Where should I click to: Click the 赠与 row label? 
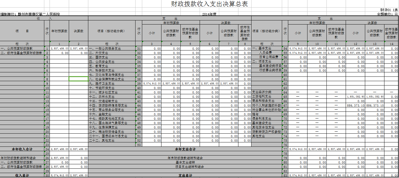267,114
